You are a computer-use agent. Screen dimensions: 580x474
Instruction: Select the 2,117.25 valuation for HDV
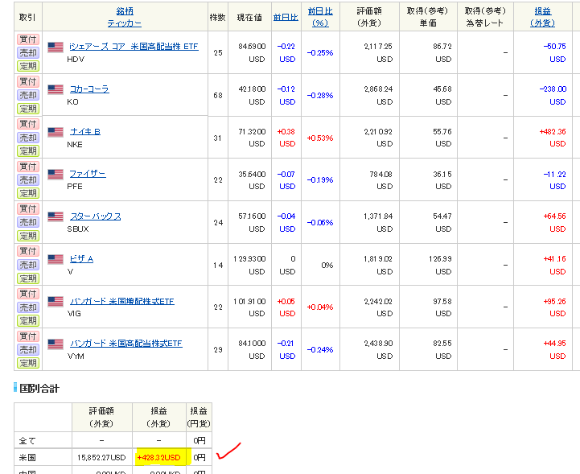tap(378, 47)
